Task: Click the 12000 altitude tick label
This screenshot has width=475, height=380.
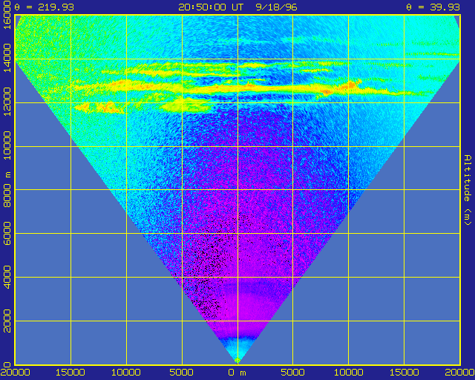Action: (7, 102)
